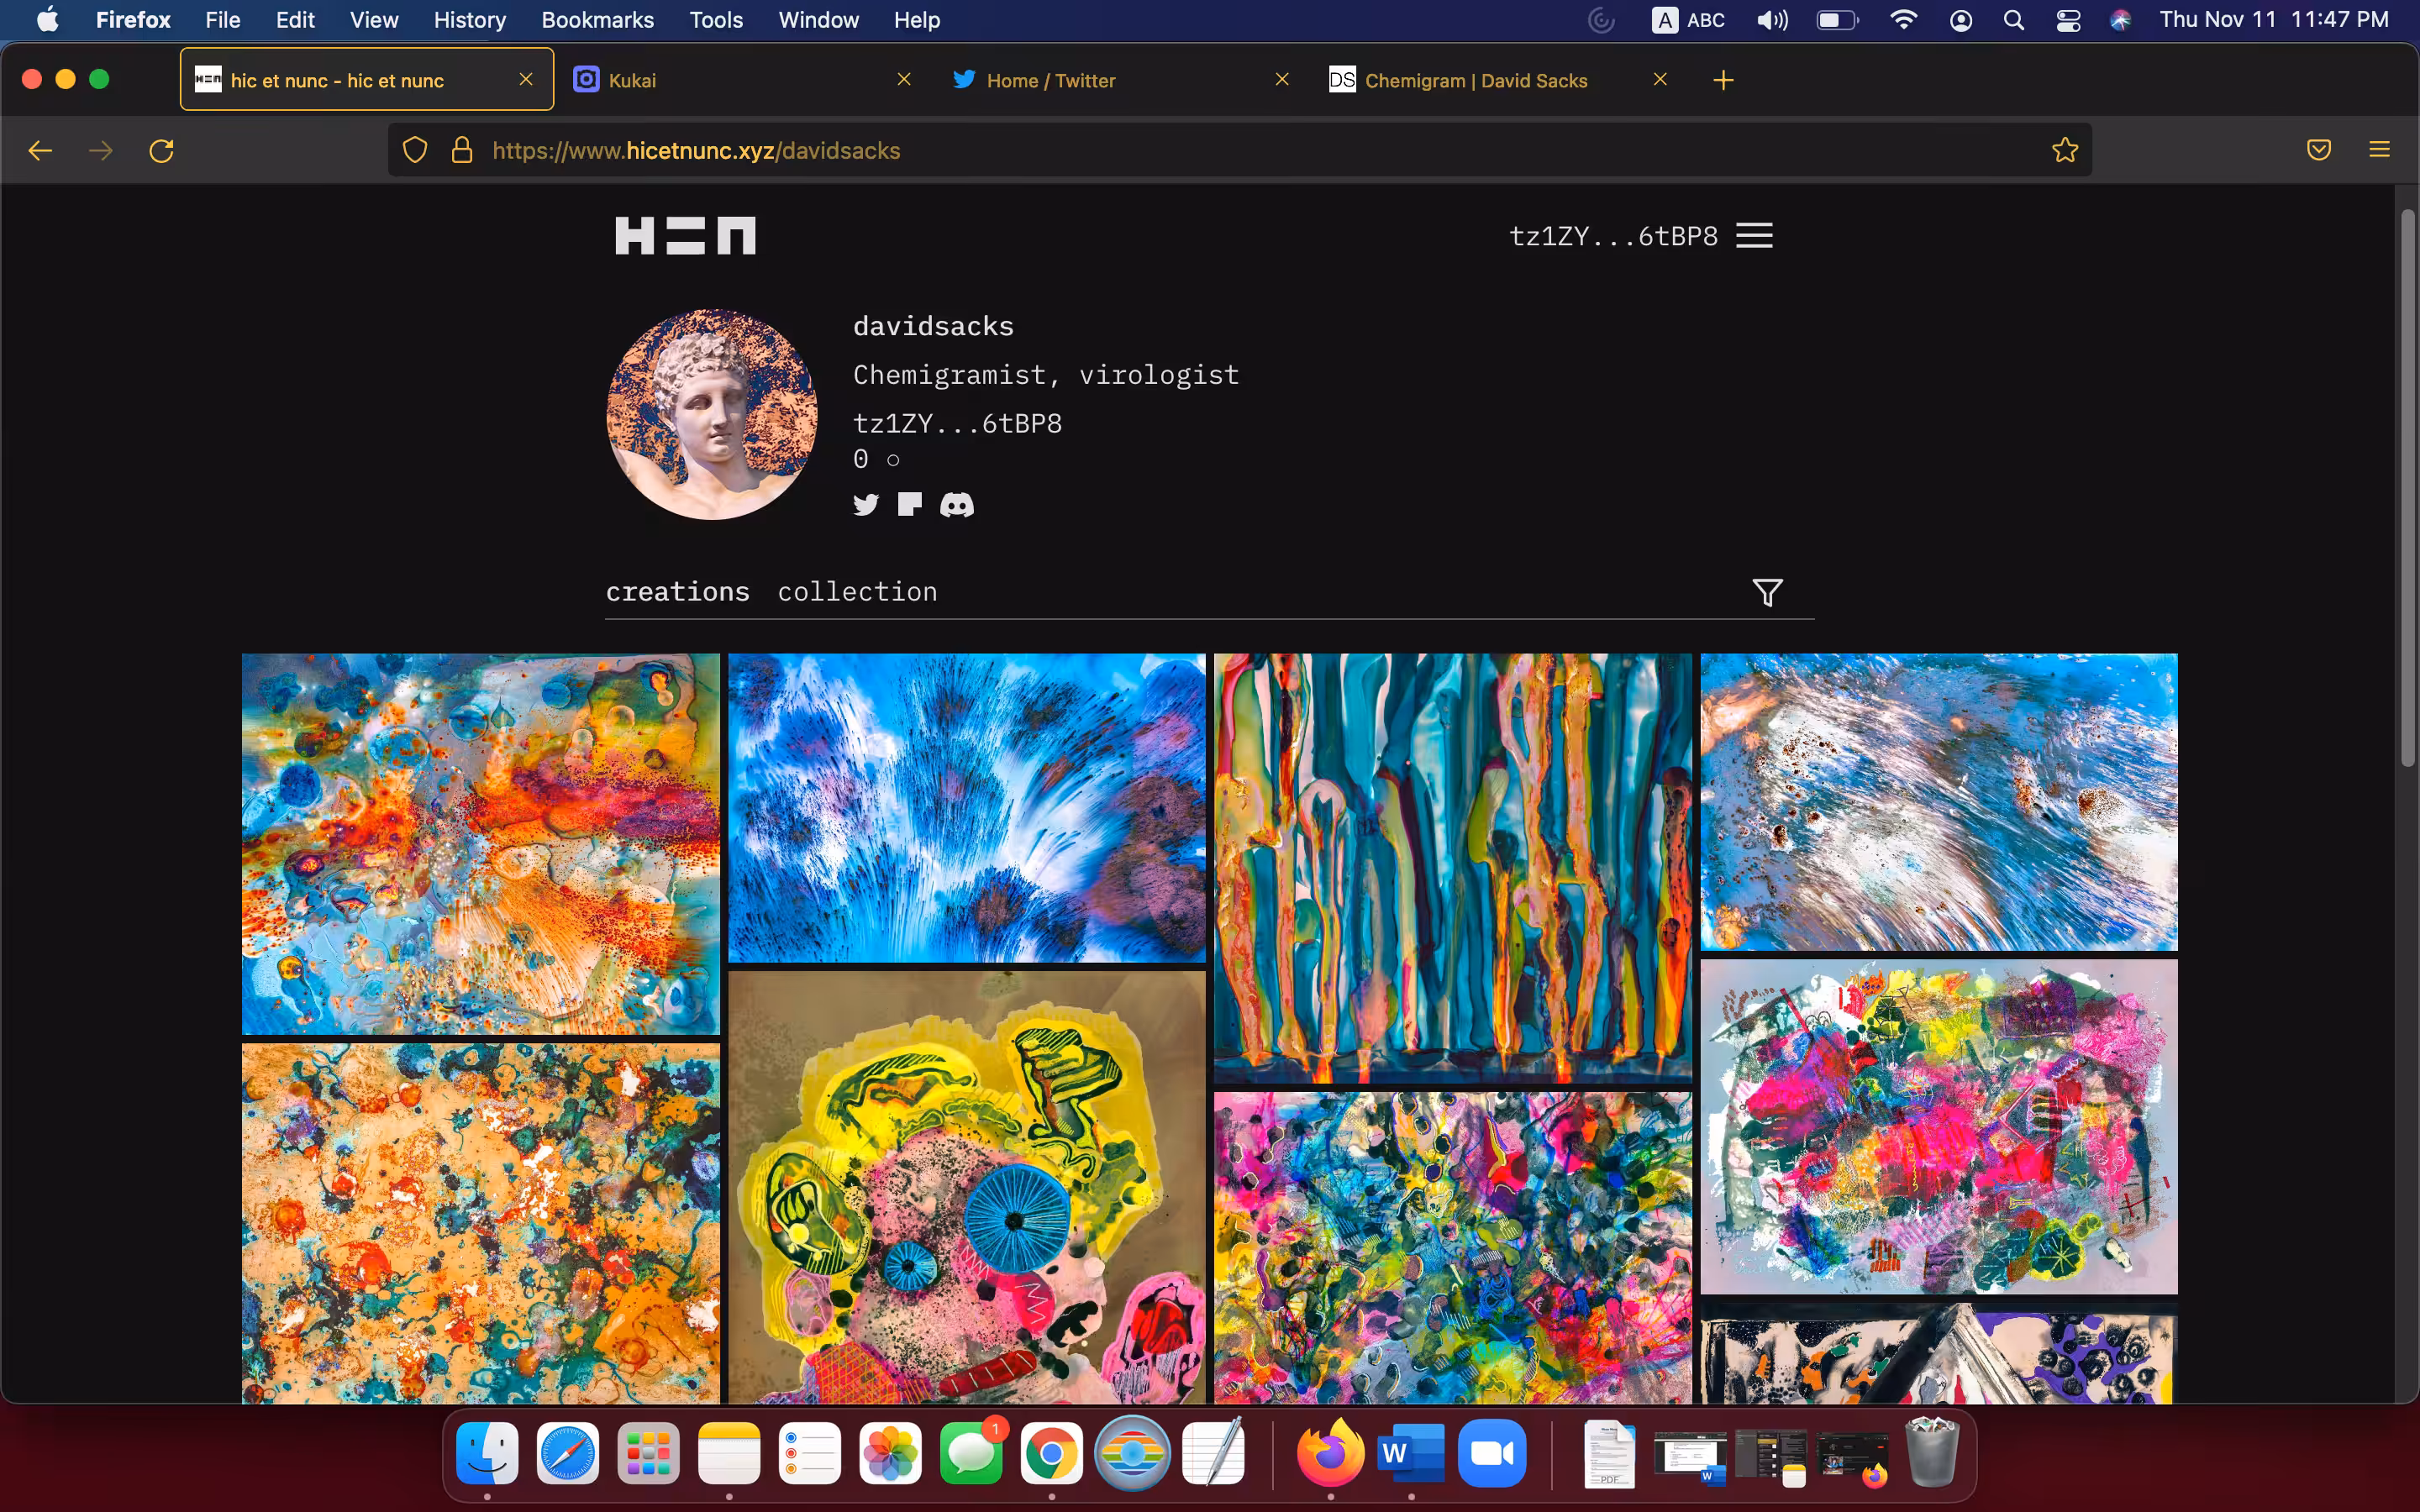This screenshot has width=2420, height=1512.
Task: Open Finder from the dock
Action: (487, 1453)
